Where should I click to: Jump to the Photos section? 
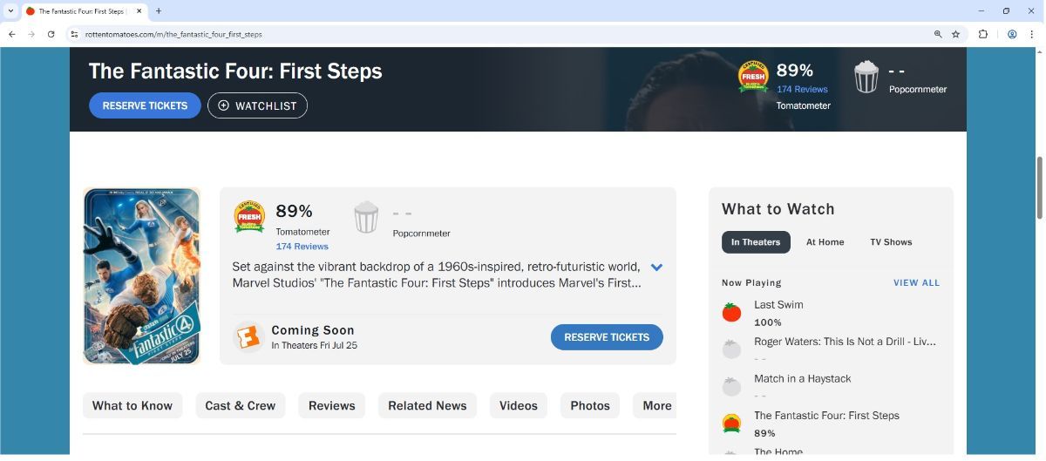pos(590,405)
